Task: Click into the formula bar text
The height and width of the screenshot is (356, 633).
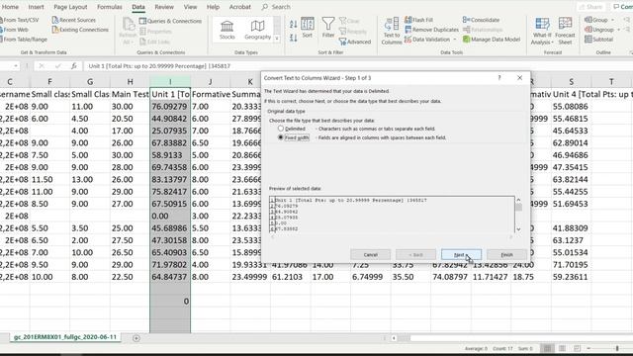Action: click(x=159, y=66)
